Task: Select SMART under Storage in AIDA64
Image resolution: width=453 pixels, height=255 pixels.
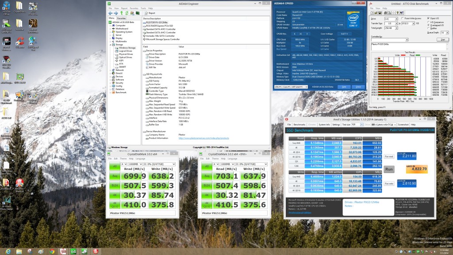Action: (123, 67)
